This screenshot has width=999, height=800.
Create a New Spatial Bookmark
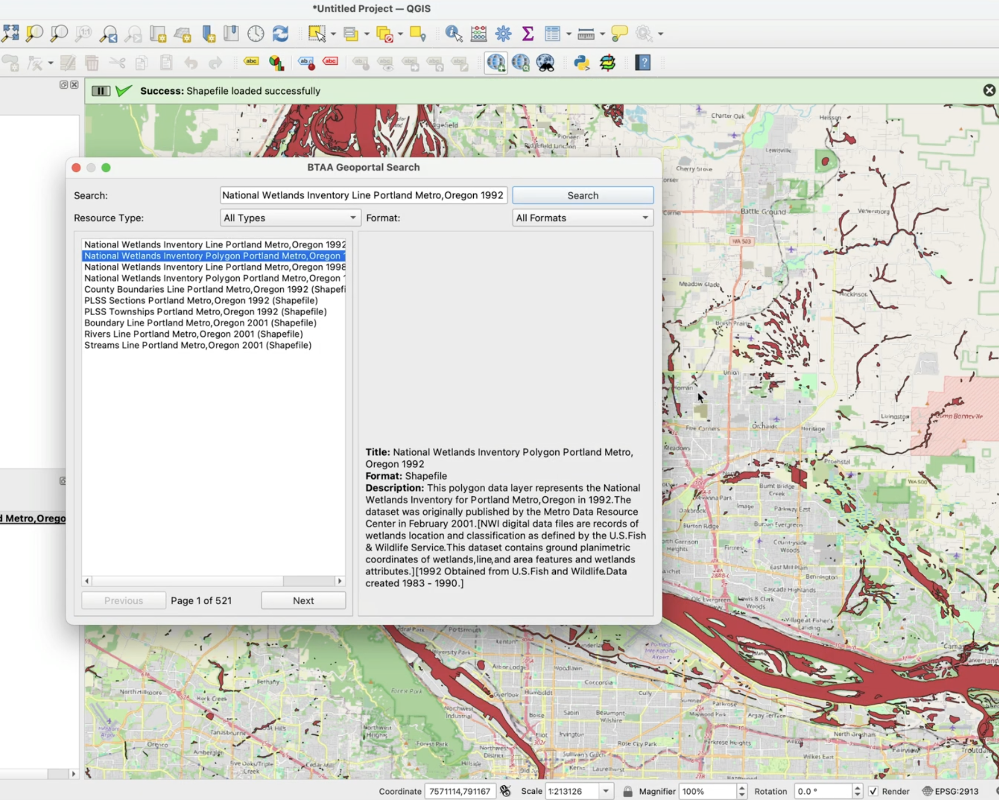208,33
